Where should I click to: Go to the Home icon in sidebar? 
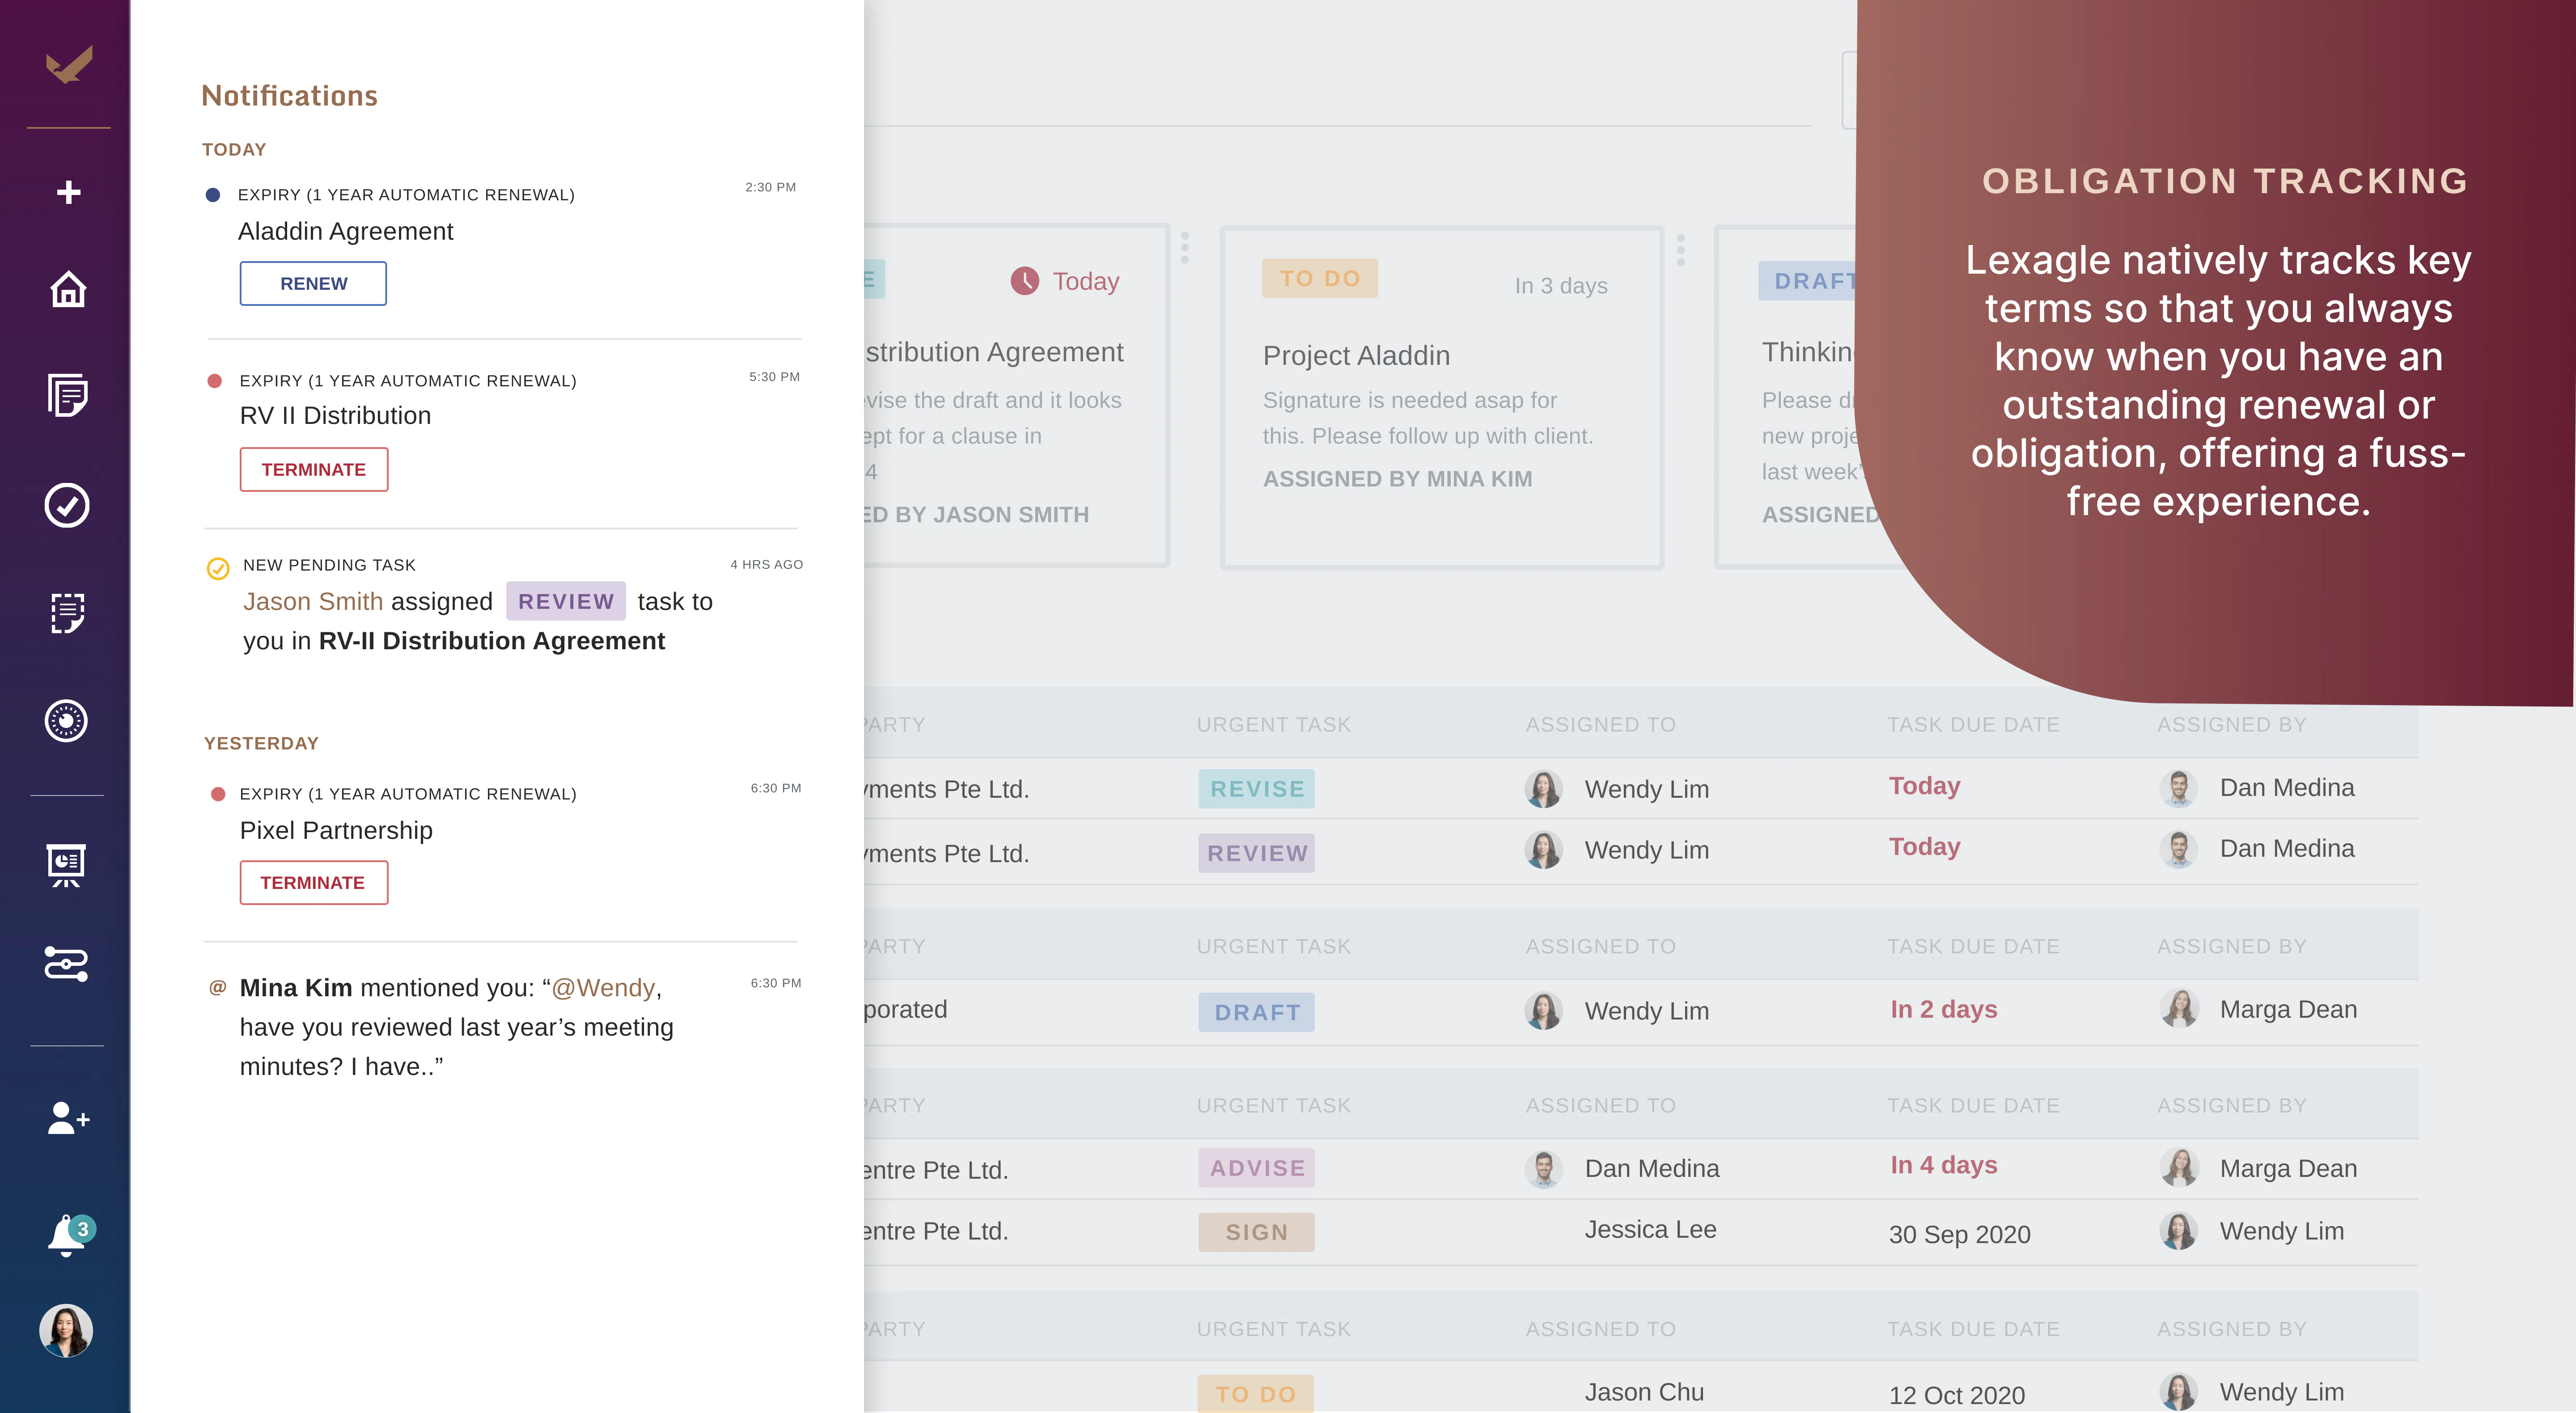point(68,289)
